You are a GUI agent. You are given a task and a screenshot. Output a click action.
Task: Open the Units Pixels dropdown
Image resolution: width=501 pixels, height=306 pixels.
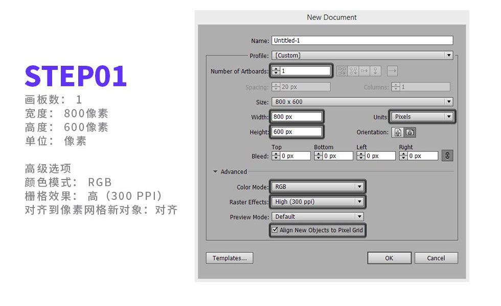(x=422, y=117)
